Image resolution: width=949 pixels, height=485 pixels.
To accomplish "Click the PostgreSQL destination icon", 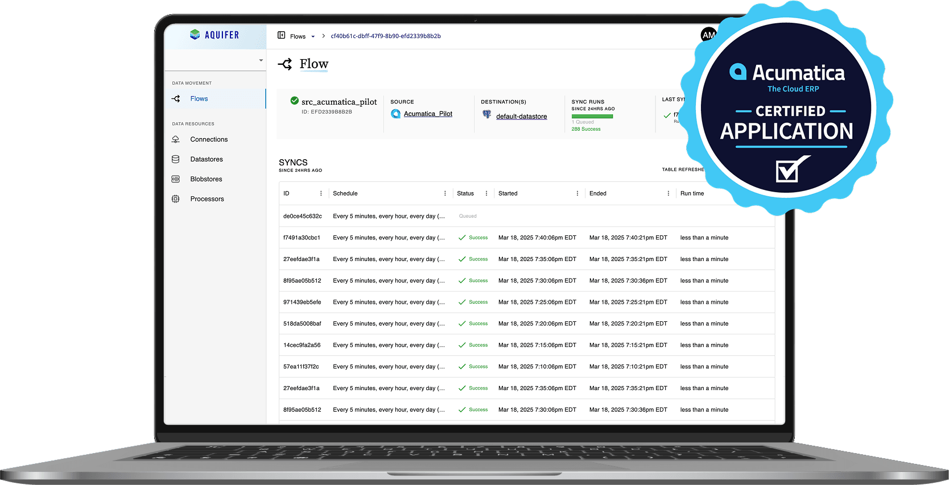I will 487,114.
